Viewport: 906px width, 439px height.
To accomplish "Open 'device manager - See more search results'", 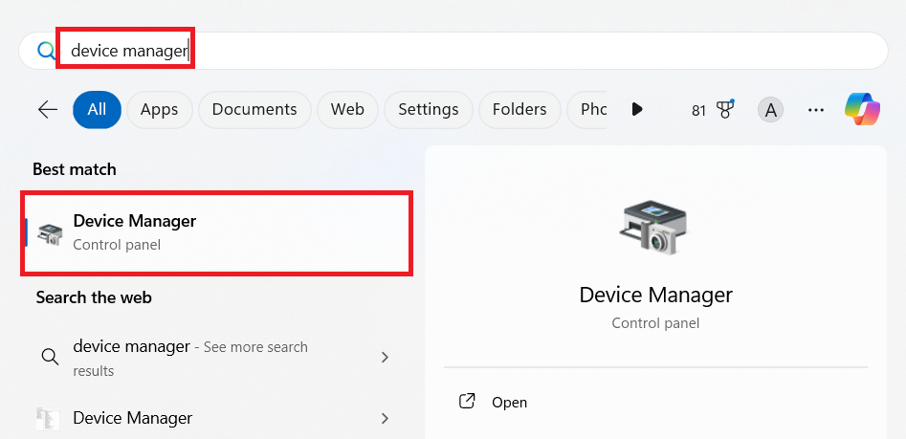I will [x=189, y=358].
